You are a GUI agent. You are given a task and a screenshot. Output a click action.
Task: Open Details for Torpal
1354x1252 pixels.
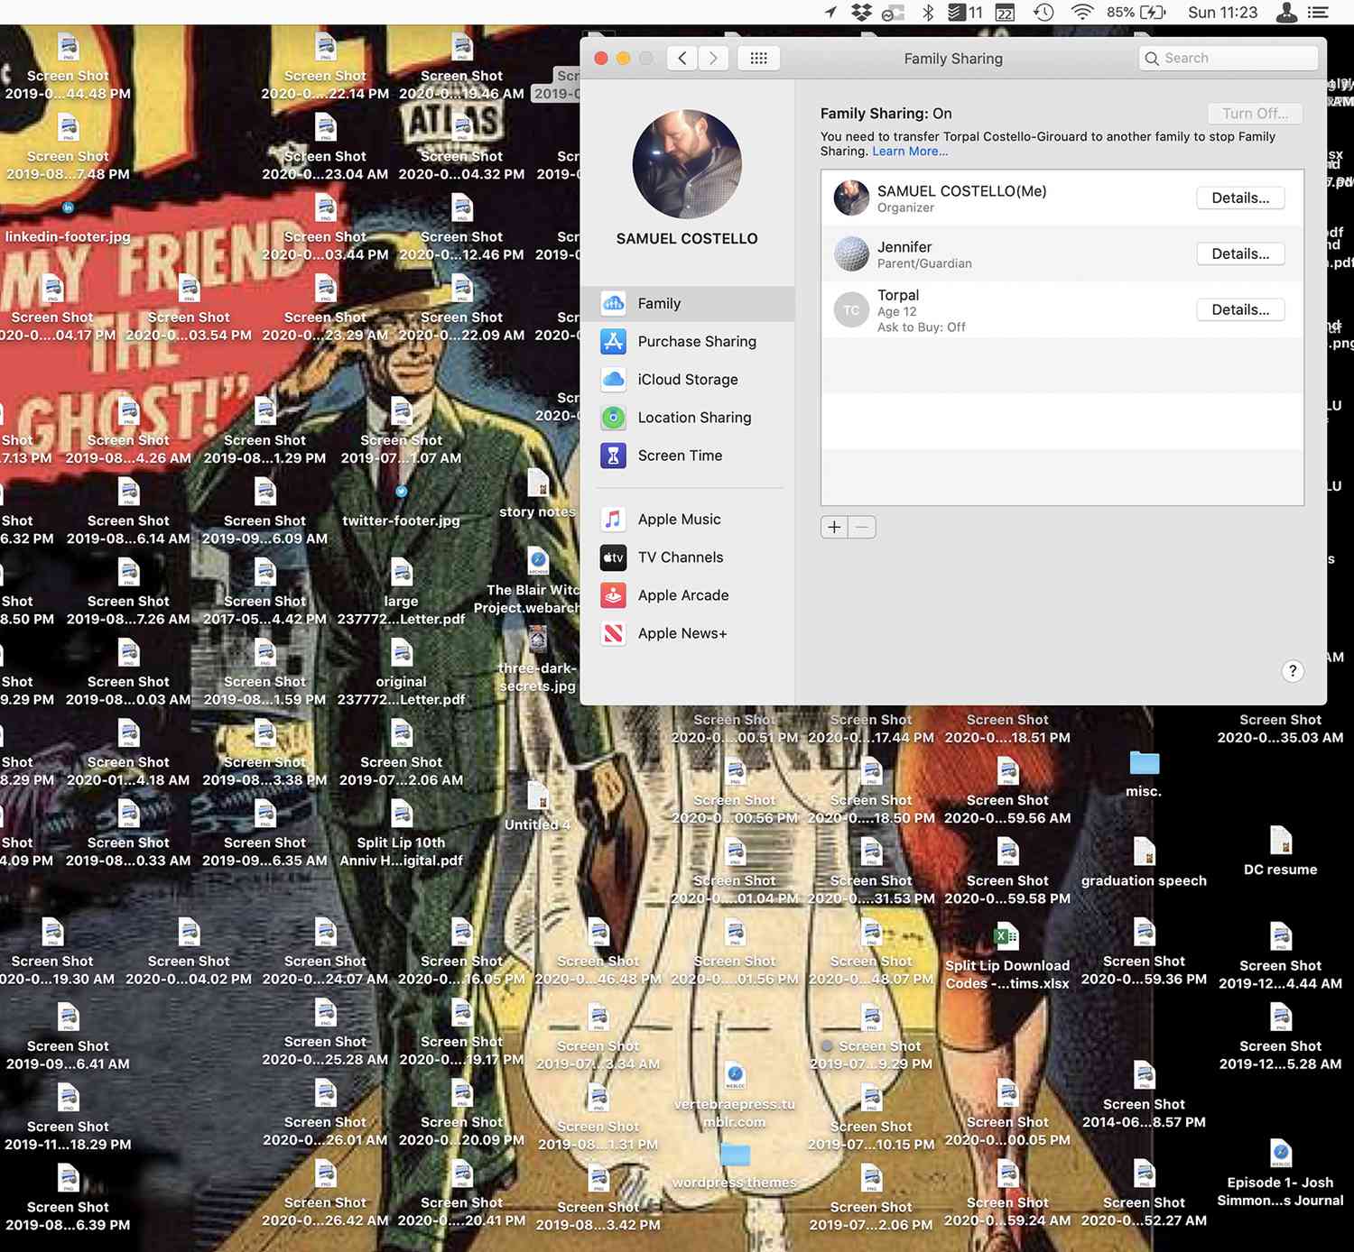point(1239,310)
